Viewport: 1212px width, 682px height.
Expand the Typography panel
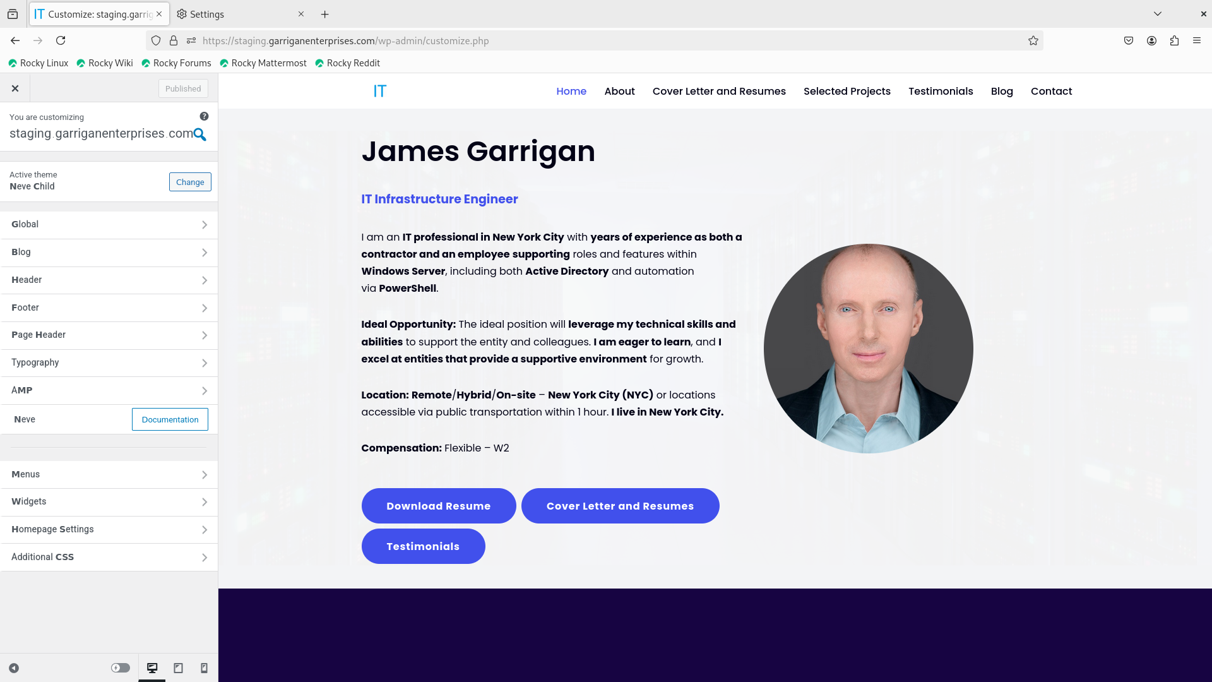(109, 363)
